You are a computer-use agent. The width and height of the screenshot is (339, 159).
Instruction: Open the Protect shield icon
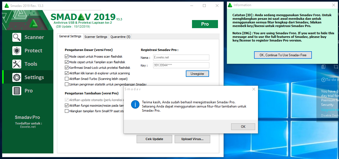pos(17,50)
